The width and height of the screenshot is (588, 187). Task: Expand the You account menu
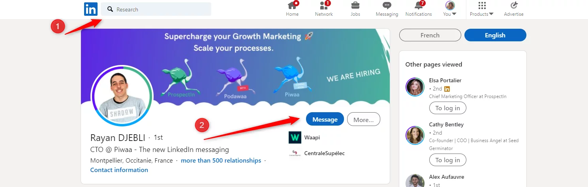click(x=450, y=9)
